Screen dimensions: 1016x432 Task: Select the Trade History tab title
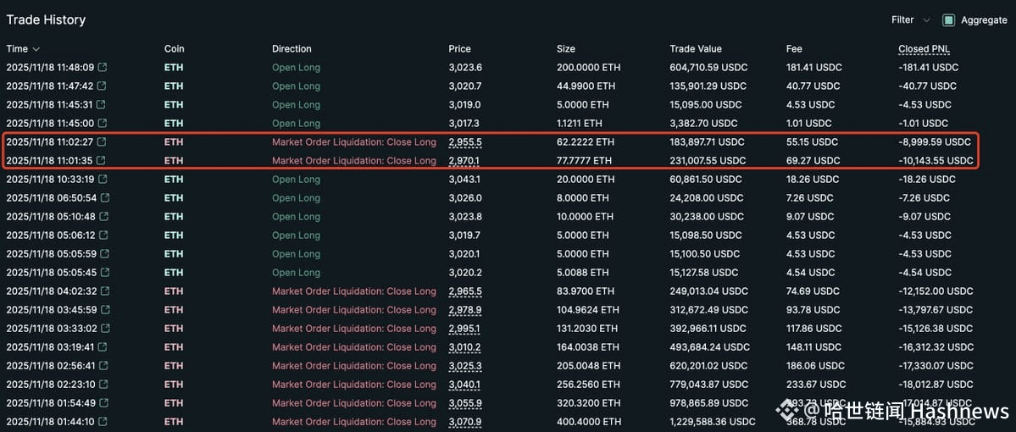tap(46, 19)
